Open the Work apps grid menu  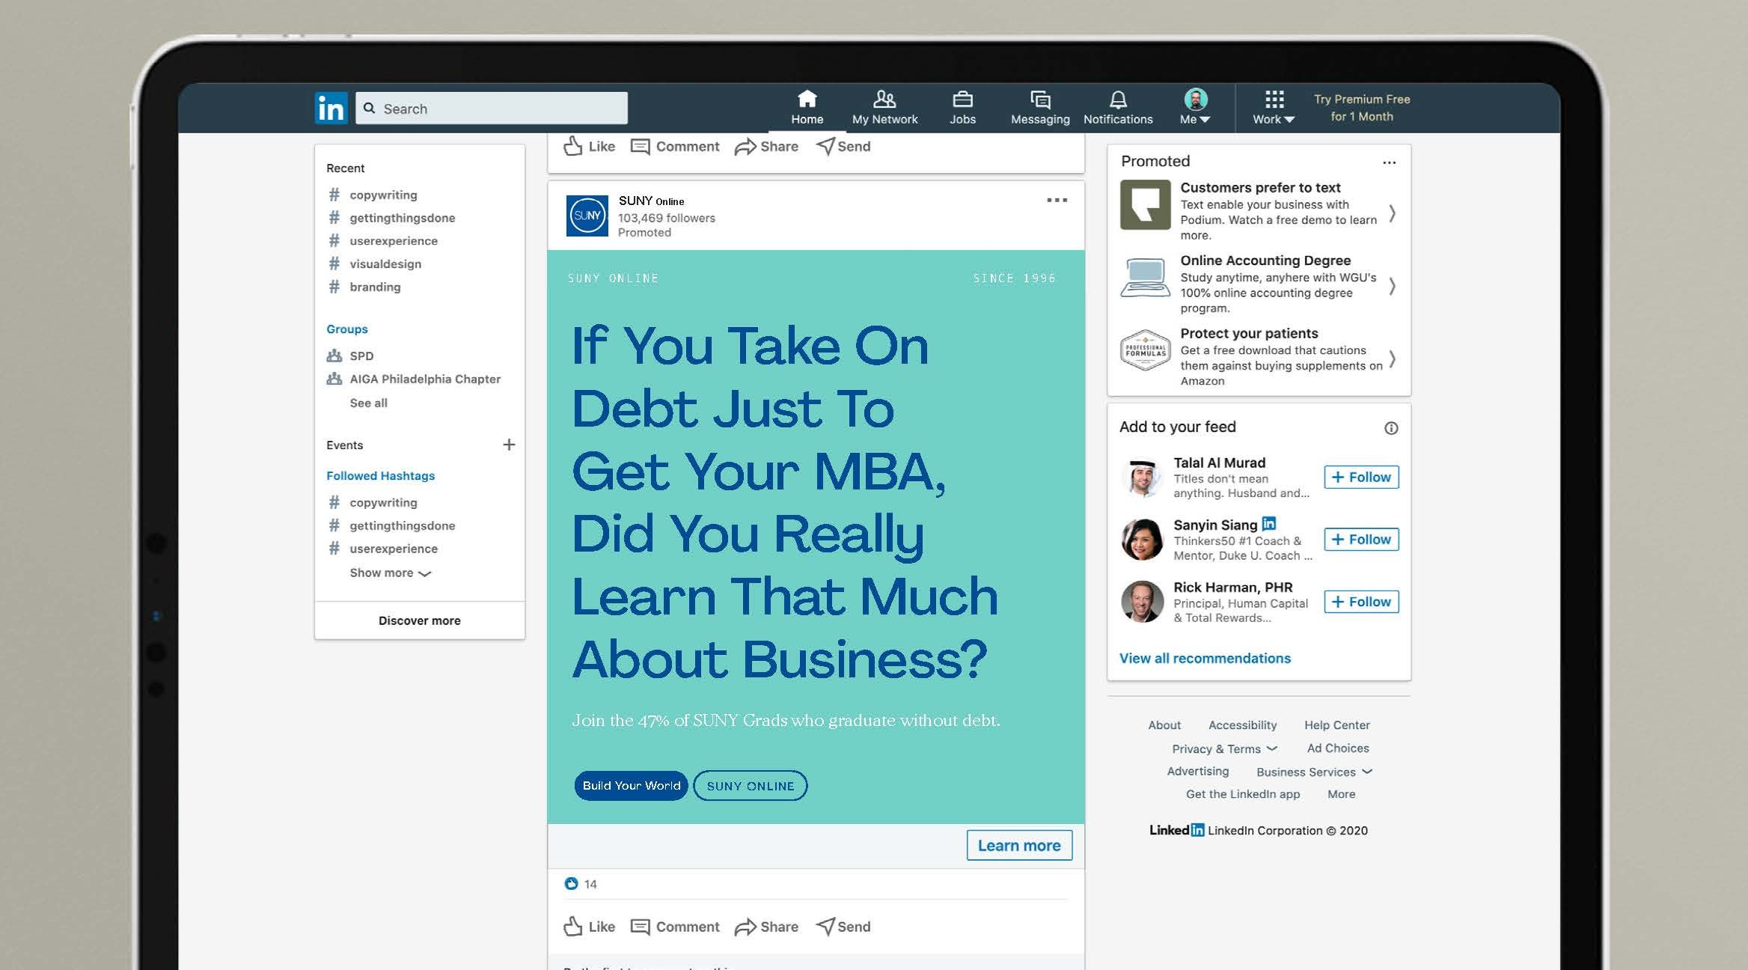(x=1274, y=108)
